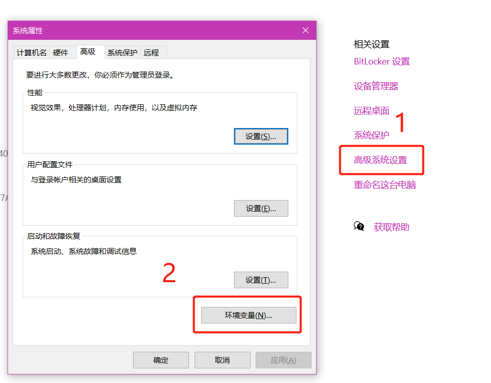Open performance 设置(S) button

pos(261,136)
